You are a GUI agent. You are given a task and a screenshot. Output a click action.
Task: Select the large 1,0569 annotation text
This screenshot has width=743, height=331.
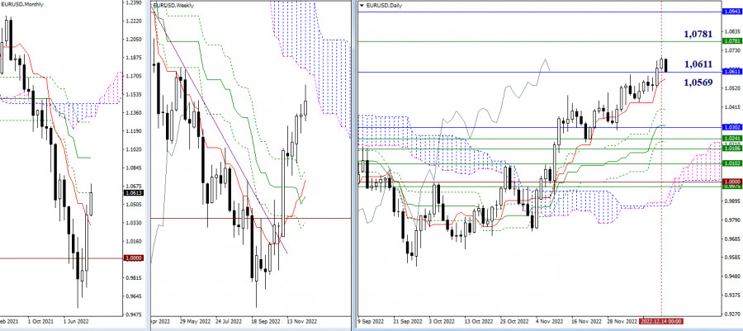click(x=698, y=83)
